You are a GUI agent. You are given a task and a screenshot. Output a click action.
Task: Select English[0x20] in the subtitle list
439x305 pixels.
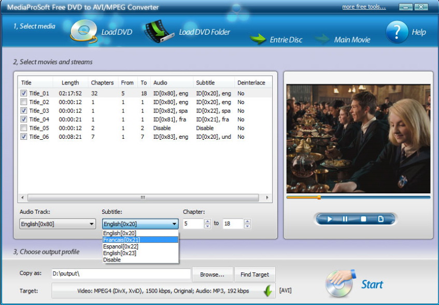coord(140,233)
